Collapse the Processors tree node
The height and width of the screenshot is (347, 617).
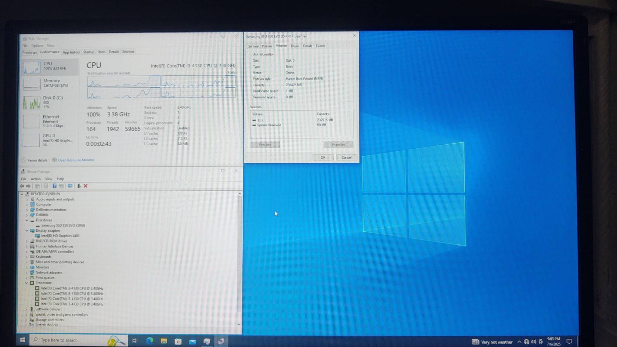27,283
